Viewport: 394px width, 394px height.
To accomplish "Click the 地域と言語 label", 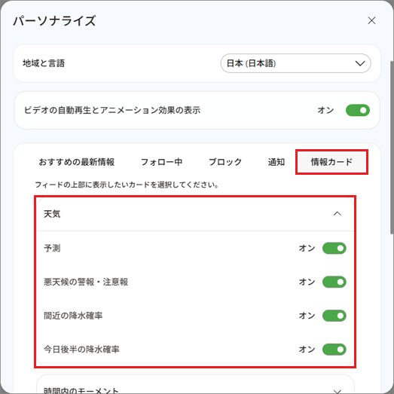I will tap(44, 63).
